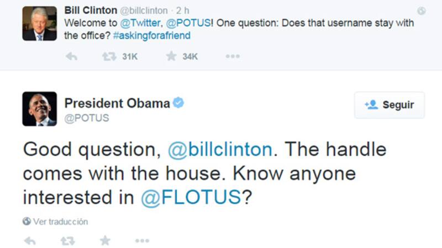Favorite Bill Clinton's tweet with star
This screenshot has height=248, width=442.
[171, 56]
